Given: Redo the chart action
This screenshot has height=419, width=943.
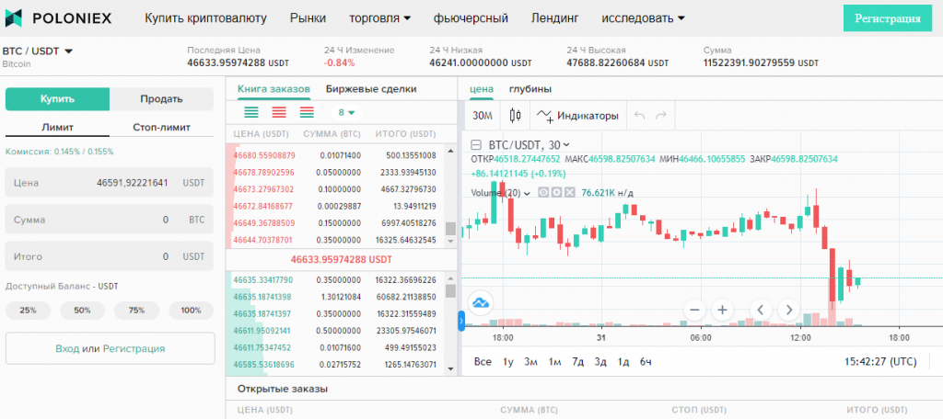Looking at the screenshot, I should coord(661,115).
